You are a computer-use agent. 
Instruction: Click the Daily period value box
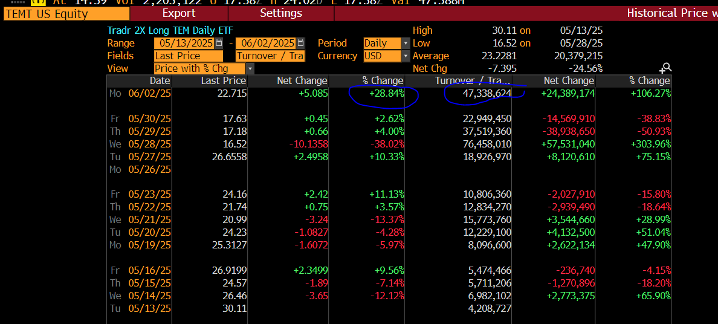click(383, 44)
